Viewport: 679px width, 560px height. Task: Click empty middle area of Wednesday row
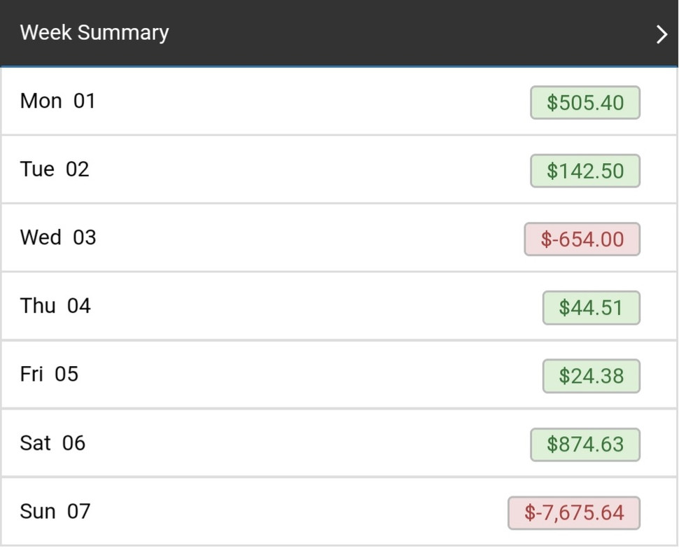coord(315,238)
